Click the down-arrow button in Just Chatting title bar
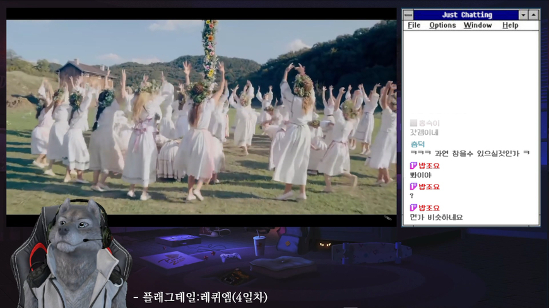This screenshot has width=549, height=308. [x=523, y=15]
